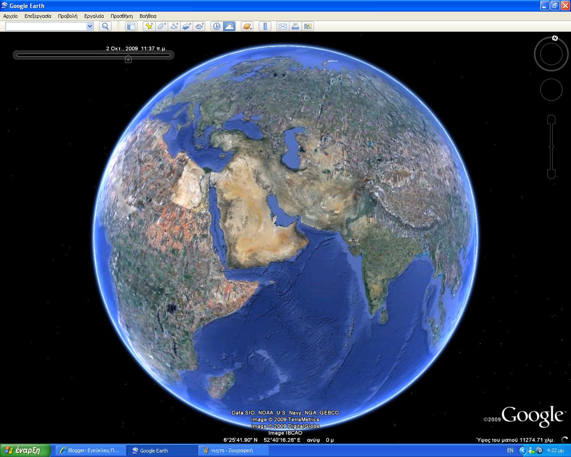Viewport: 571px width, 457px height.
Task: Click the time slider track
Action: pyautogui.click(x=93, y=55)
